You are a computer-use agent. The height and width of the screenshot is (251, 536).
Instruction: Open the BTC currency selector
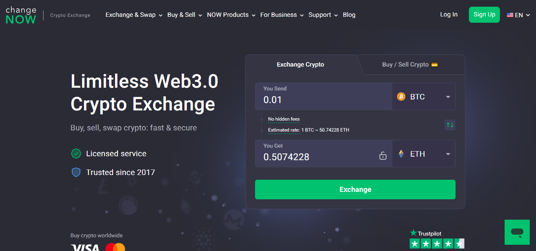[x=424, y=96]
